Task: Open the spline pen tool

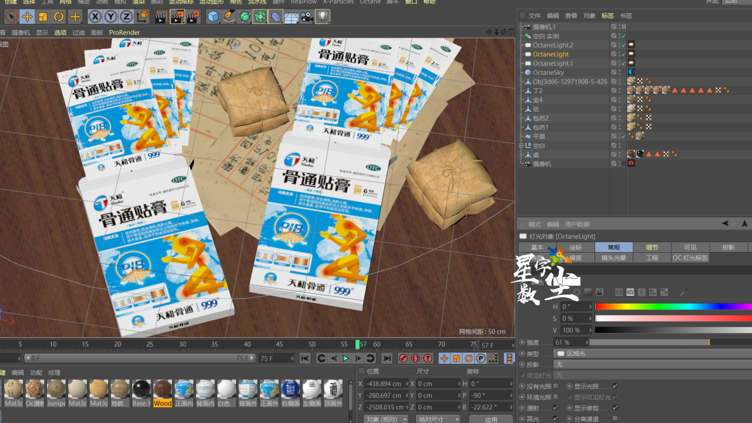Action: 229,16
